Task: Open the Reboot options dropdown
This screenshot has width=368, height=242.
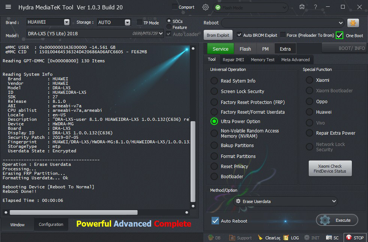Action: click(341, 23)
